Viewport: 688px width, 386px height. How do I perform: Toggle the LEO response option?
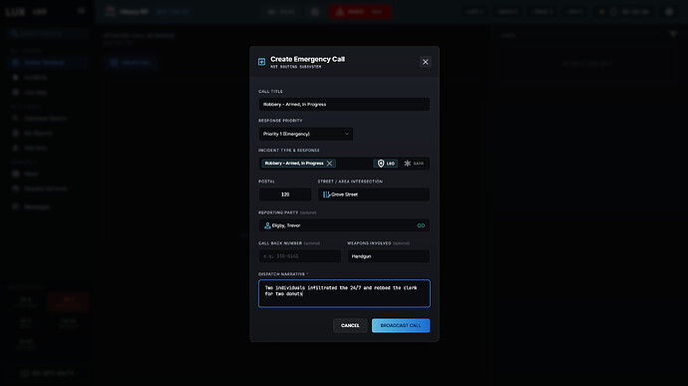385,164
